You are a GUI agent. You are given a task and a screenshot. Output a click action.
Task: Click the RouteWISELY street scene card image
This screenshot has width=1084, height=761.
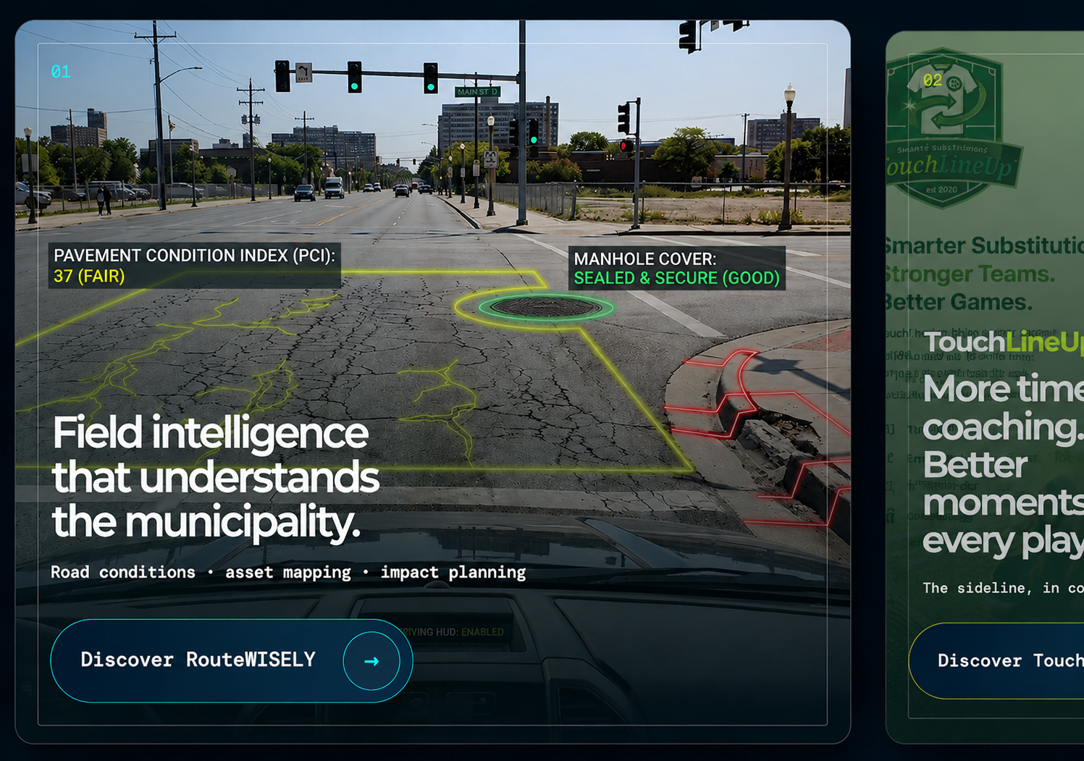[432, 382]
